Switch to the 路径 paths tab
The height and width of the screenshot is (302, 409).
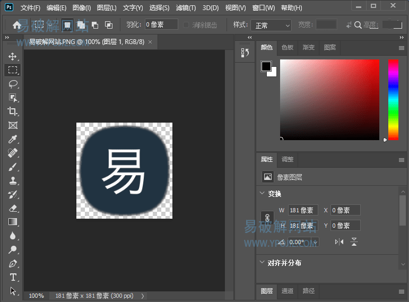click(x=309, y=291)
